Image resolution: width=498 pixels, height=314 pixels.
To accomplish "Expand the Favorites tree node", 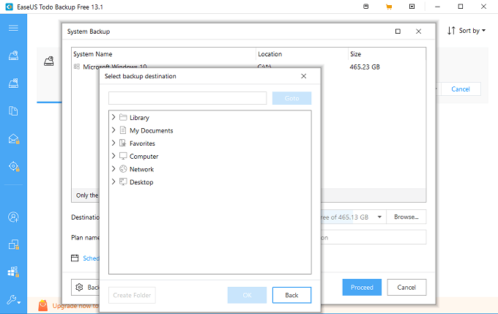I will click(114, 143).
